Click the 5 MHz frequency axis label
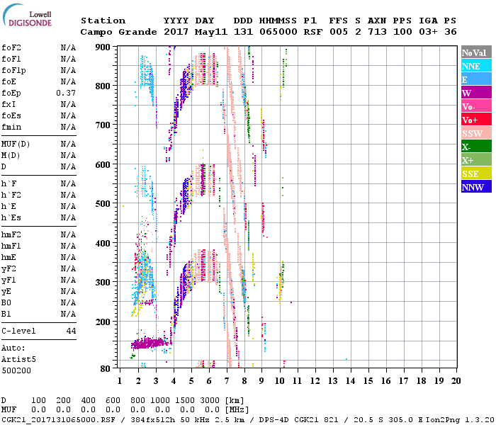 tap(191, 381)
